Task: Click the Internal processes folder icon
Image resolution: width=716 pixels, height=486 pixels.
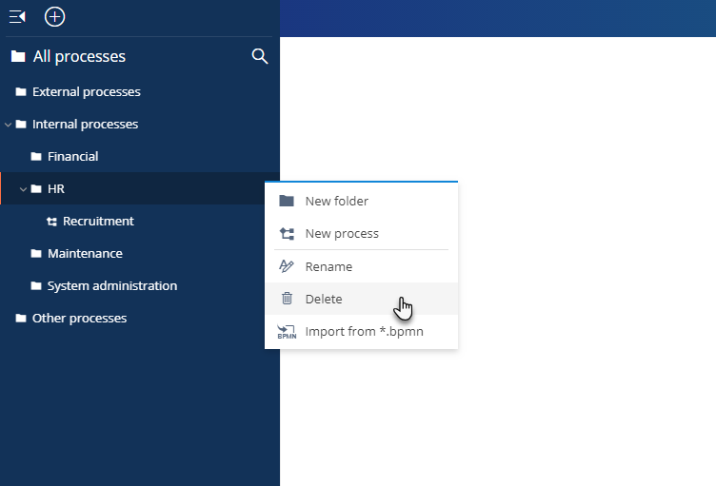Action: pyautogui.click(x=21, y=125)
